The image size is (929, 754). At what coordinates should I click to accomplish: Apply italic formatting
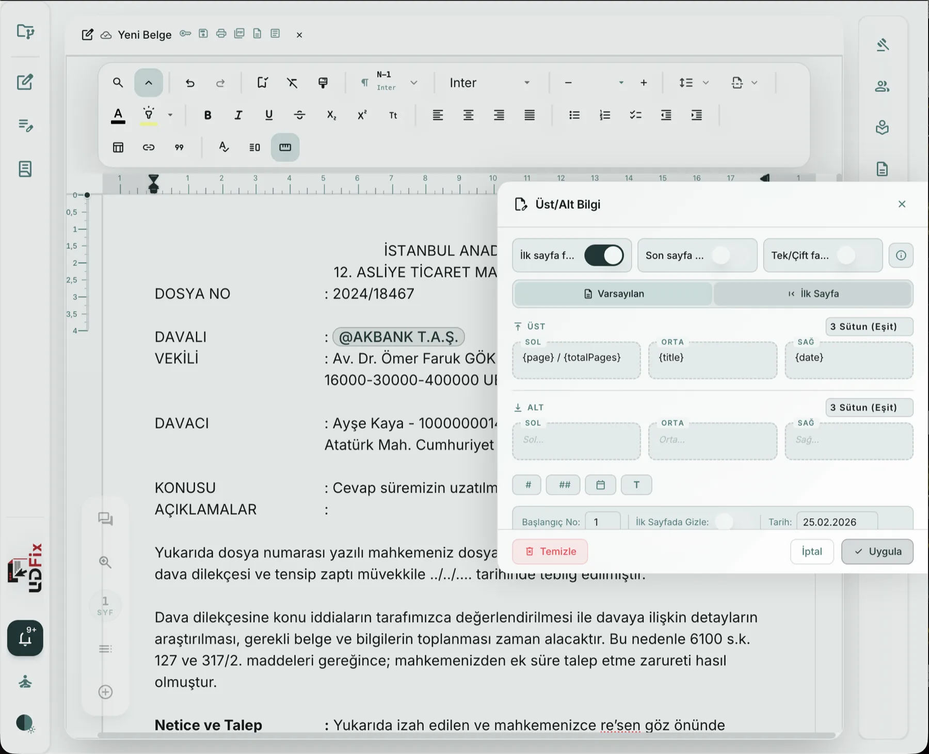[238, 115]
